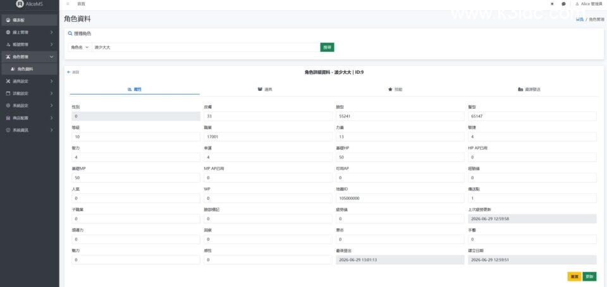Click the 敏捷 input field

pos(532,137)
